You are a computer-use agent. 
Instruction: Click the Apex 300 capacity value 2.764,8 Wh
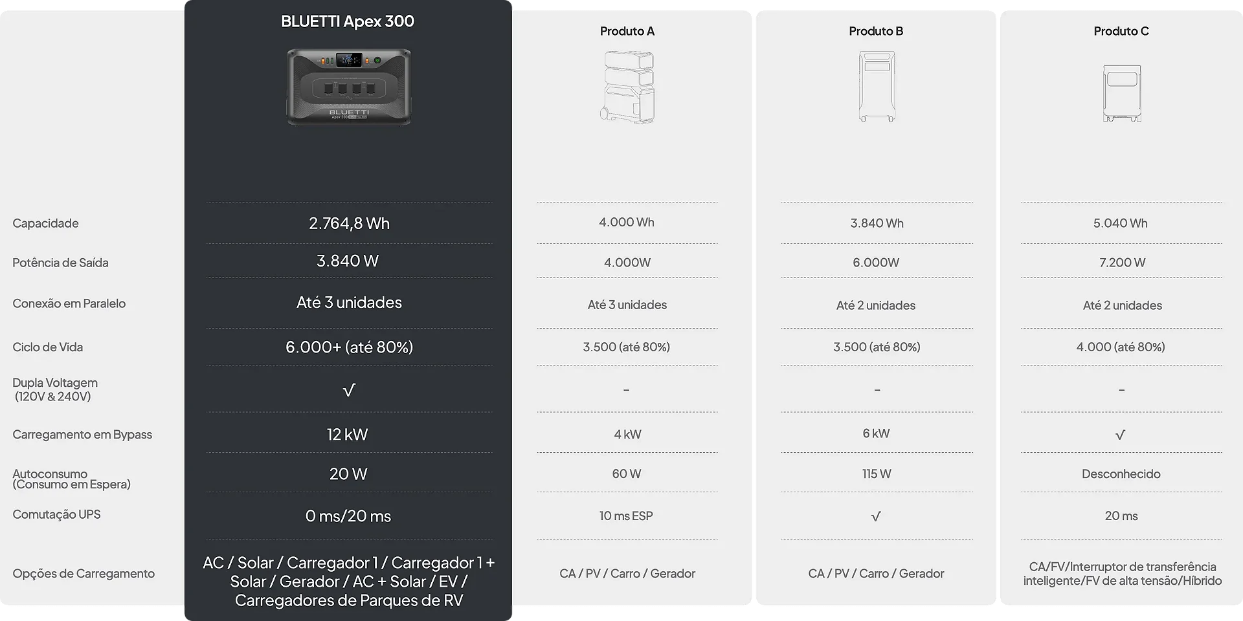point(349,223)
